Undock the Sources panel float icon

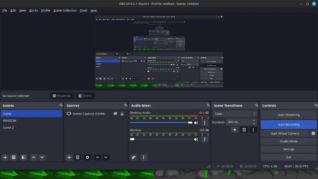pyautogui.click(x=125, y=106)
